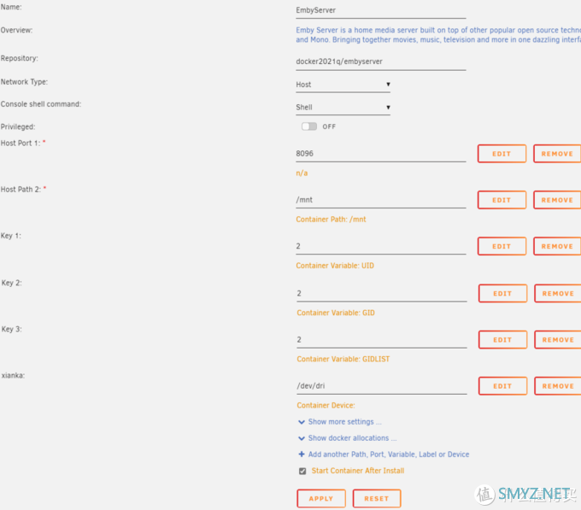Viewport: 581px width, 510px height.
Task: Click the Privileged OFF status text
Action: pyautogui.click(x=329, y=126)
